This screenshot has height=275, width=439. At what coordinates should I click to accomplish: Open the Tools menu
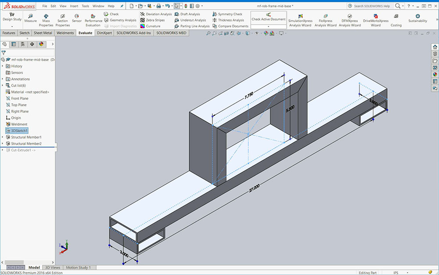pyautogui.click(x=85, y=6)
